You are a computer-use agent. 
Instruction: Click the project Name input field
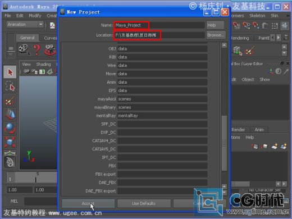click(159, 25)
